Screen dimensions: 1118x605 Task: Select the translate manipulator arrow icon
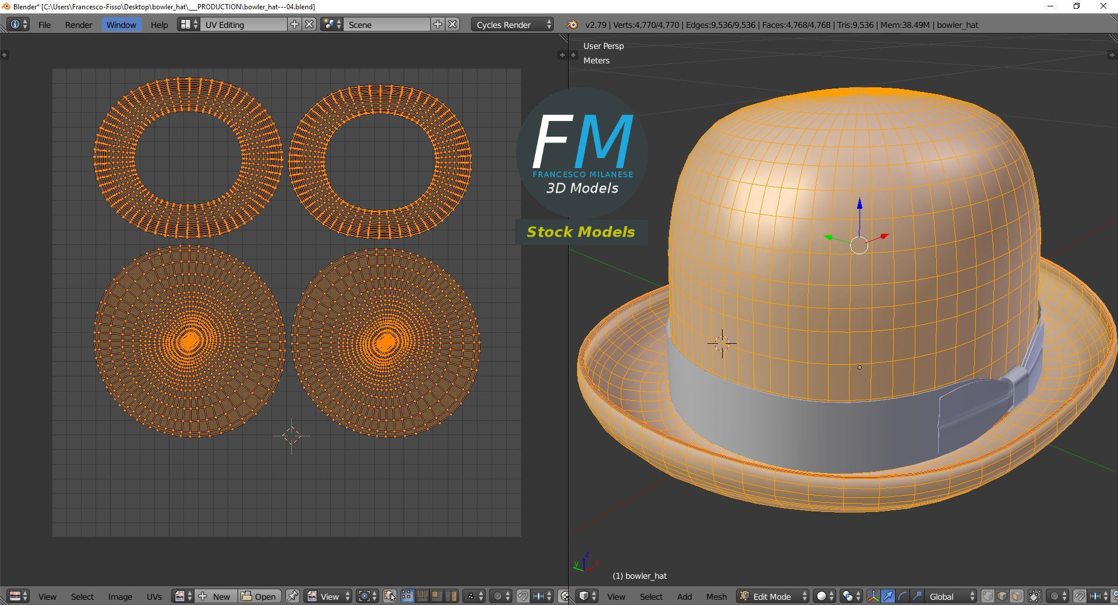coord(887,596)
